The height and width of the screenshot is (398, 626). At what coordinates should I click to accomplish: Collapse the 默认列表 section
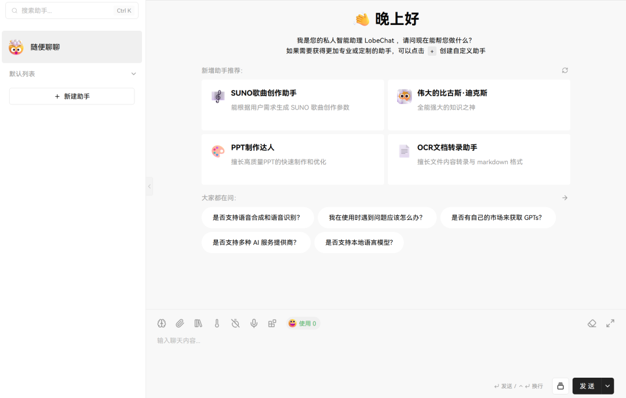tap(134, 74)
